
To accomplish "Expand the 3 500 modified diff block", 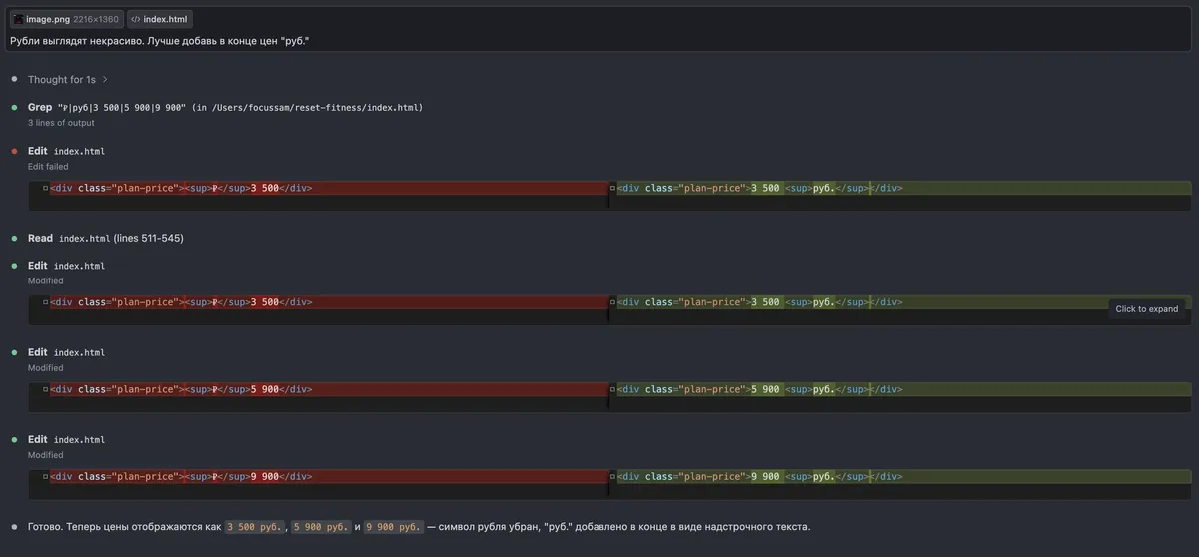I will pos(609,309).
